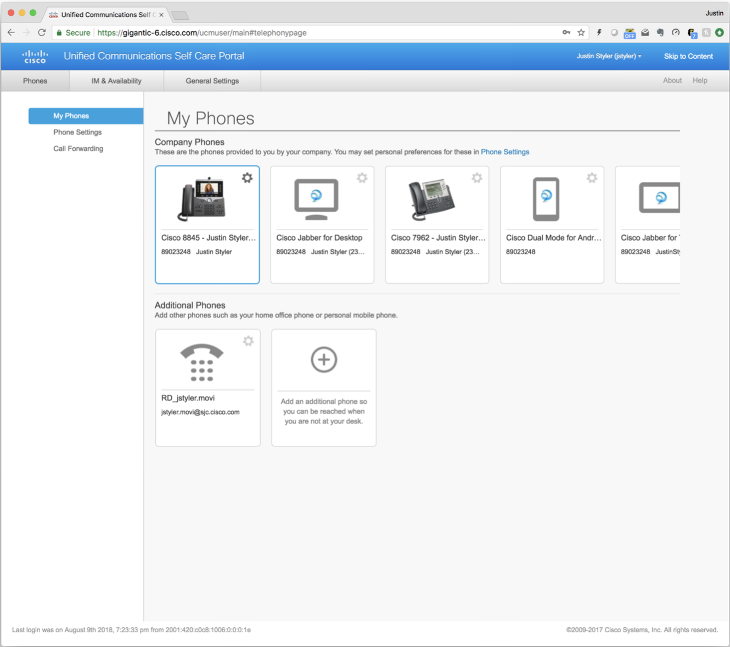Click the Cisco logo in header
730x647 pixels.
click(x=35, y=56)
